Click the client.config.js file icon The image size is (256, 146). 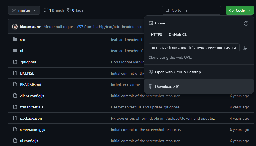tap(15, 96)
